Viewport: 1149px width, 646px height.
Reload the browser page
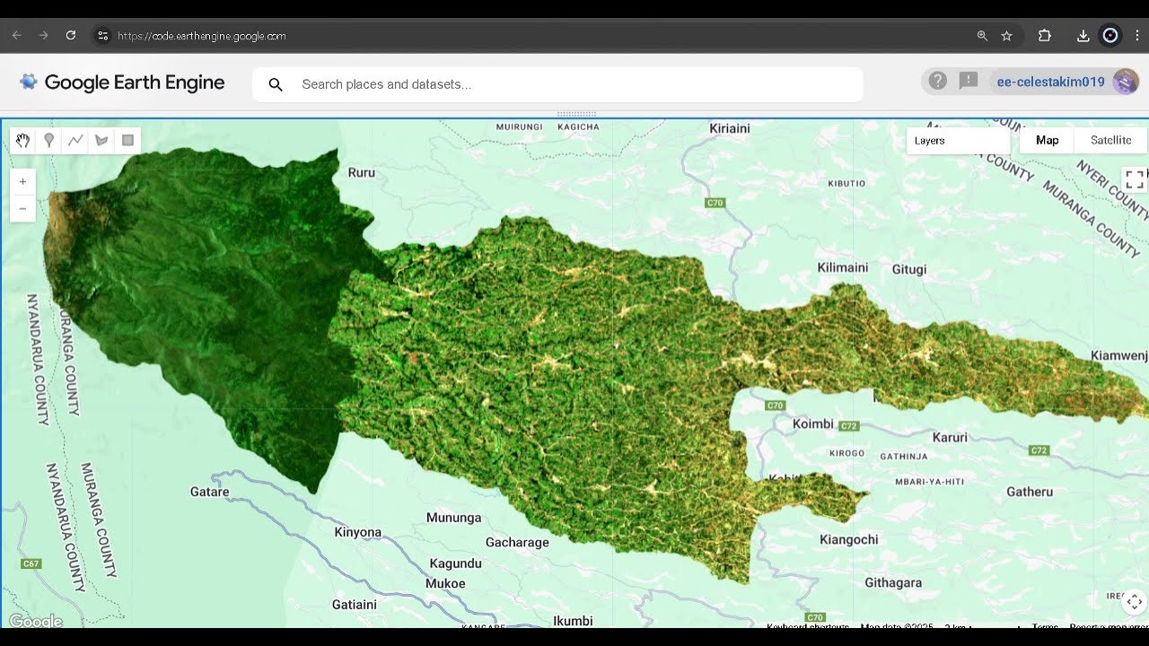71,36
